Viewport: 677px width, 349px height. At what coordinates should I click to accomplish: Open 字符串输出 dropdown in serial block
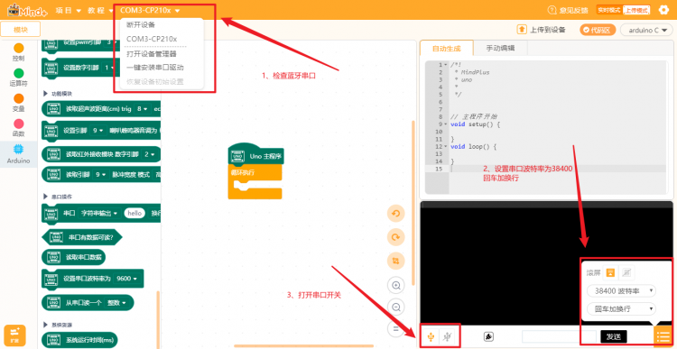click(99, 213)
